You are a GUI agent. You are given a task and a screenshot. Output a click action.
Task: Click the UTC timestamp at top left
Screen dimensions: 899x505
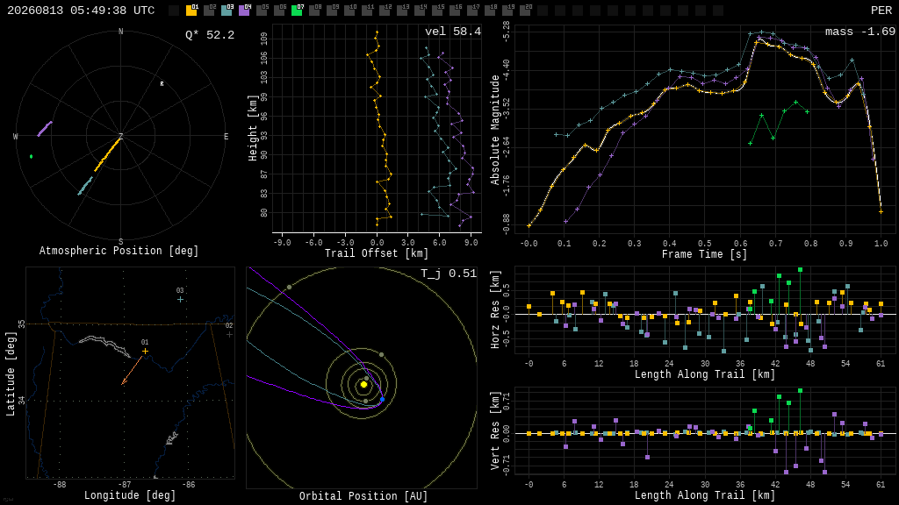click(81, 11)
